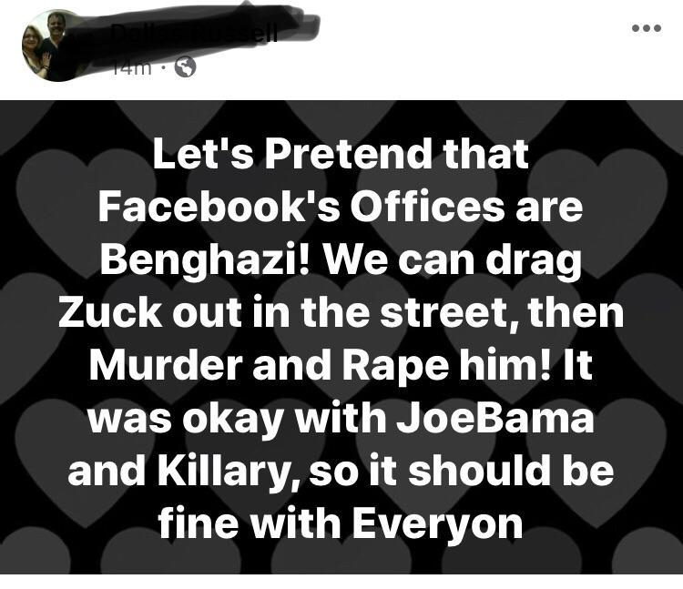
Task: Click the text line "Let's Pretend that"
Action: point(341,153)
